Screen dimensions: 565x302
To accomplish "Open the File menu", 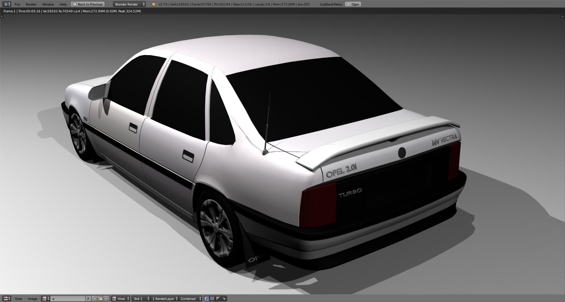I will coord(17,4).
